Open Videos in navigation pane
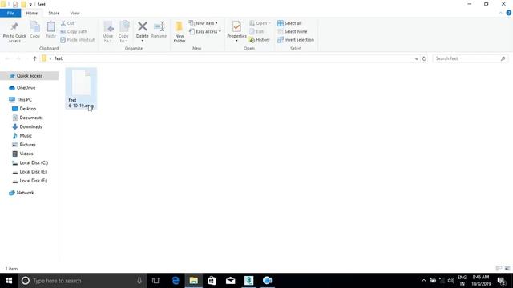The width and height of the screenshot is (513, 288). (26, 154)
